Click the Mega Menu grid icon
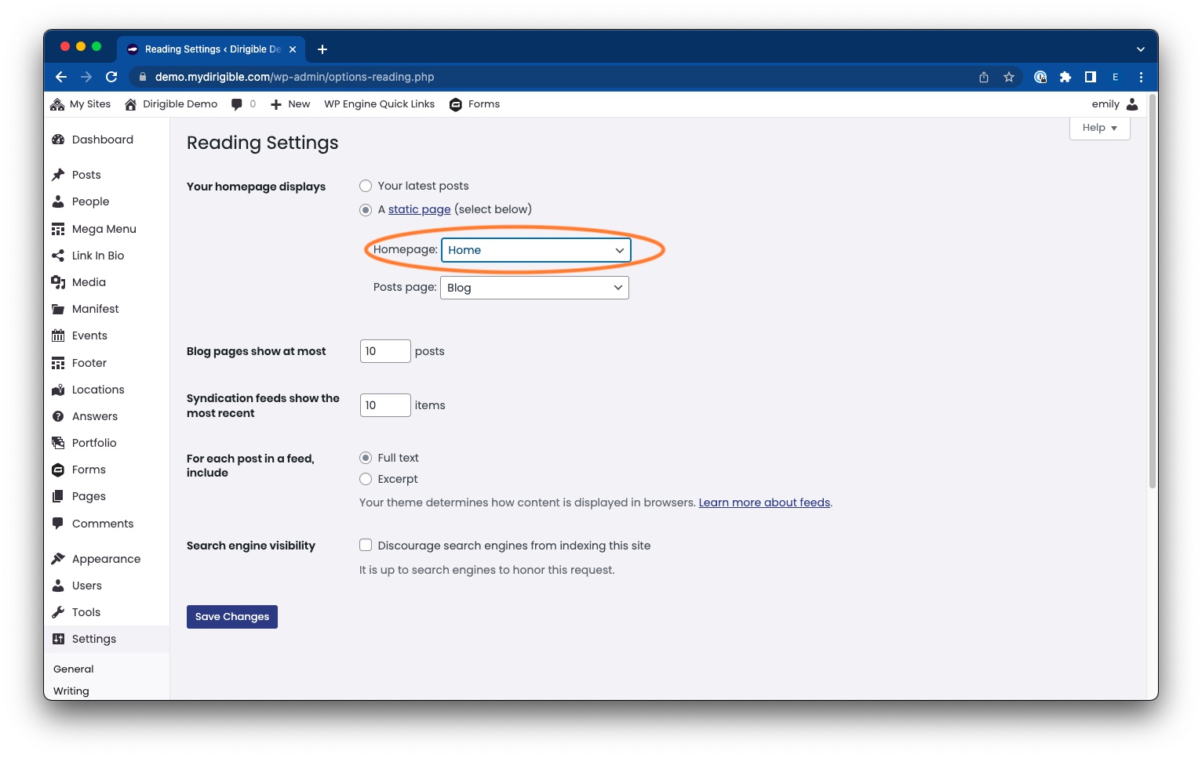Image resolution: width=1202 pixels, height=758 pixels. click(x=58, y=229)
